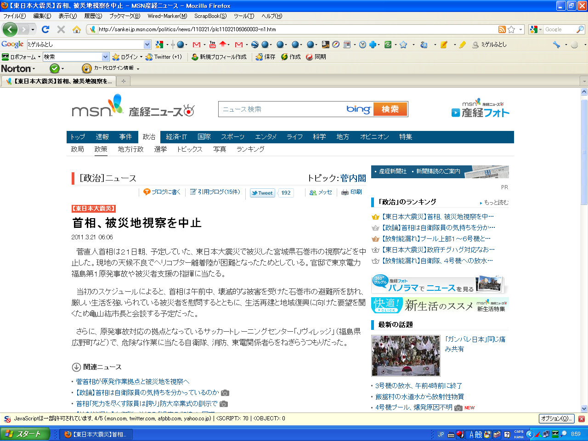Open the 履歴(S) menu

pyautogui.click(x=93, y=16)
